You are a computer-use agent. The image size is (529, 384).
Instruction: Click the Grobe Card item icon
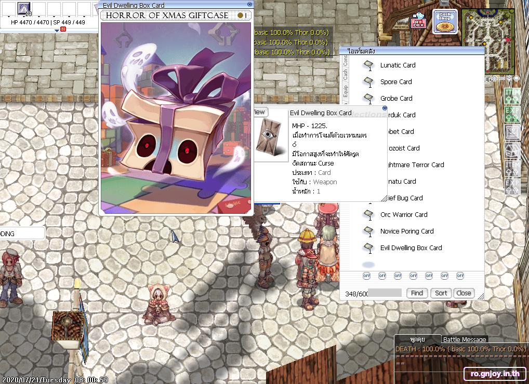[x=368, y=99]
